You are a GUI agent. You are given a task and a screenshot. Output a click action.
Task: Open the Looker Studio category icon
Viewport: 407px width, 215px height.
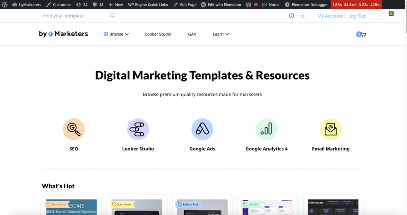pos(138,129)
